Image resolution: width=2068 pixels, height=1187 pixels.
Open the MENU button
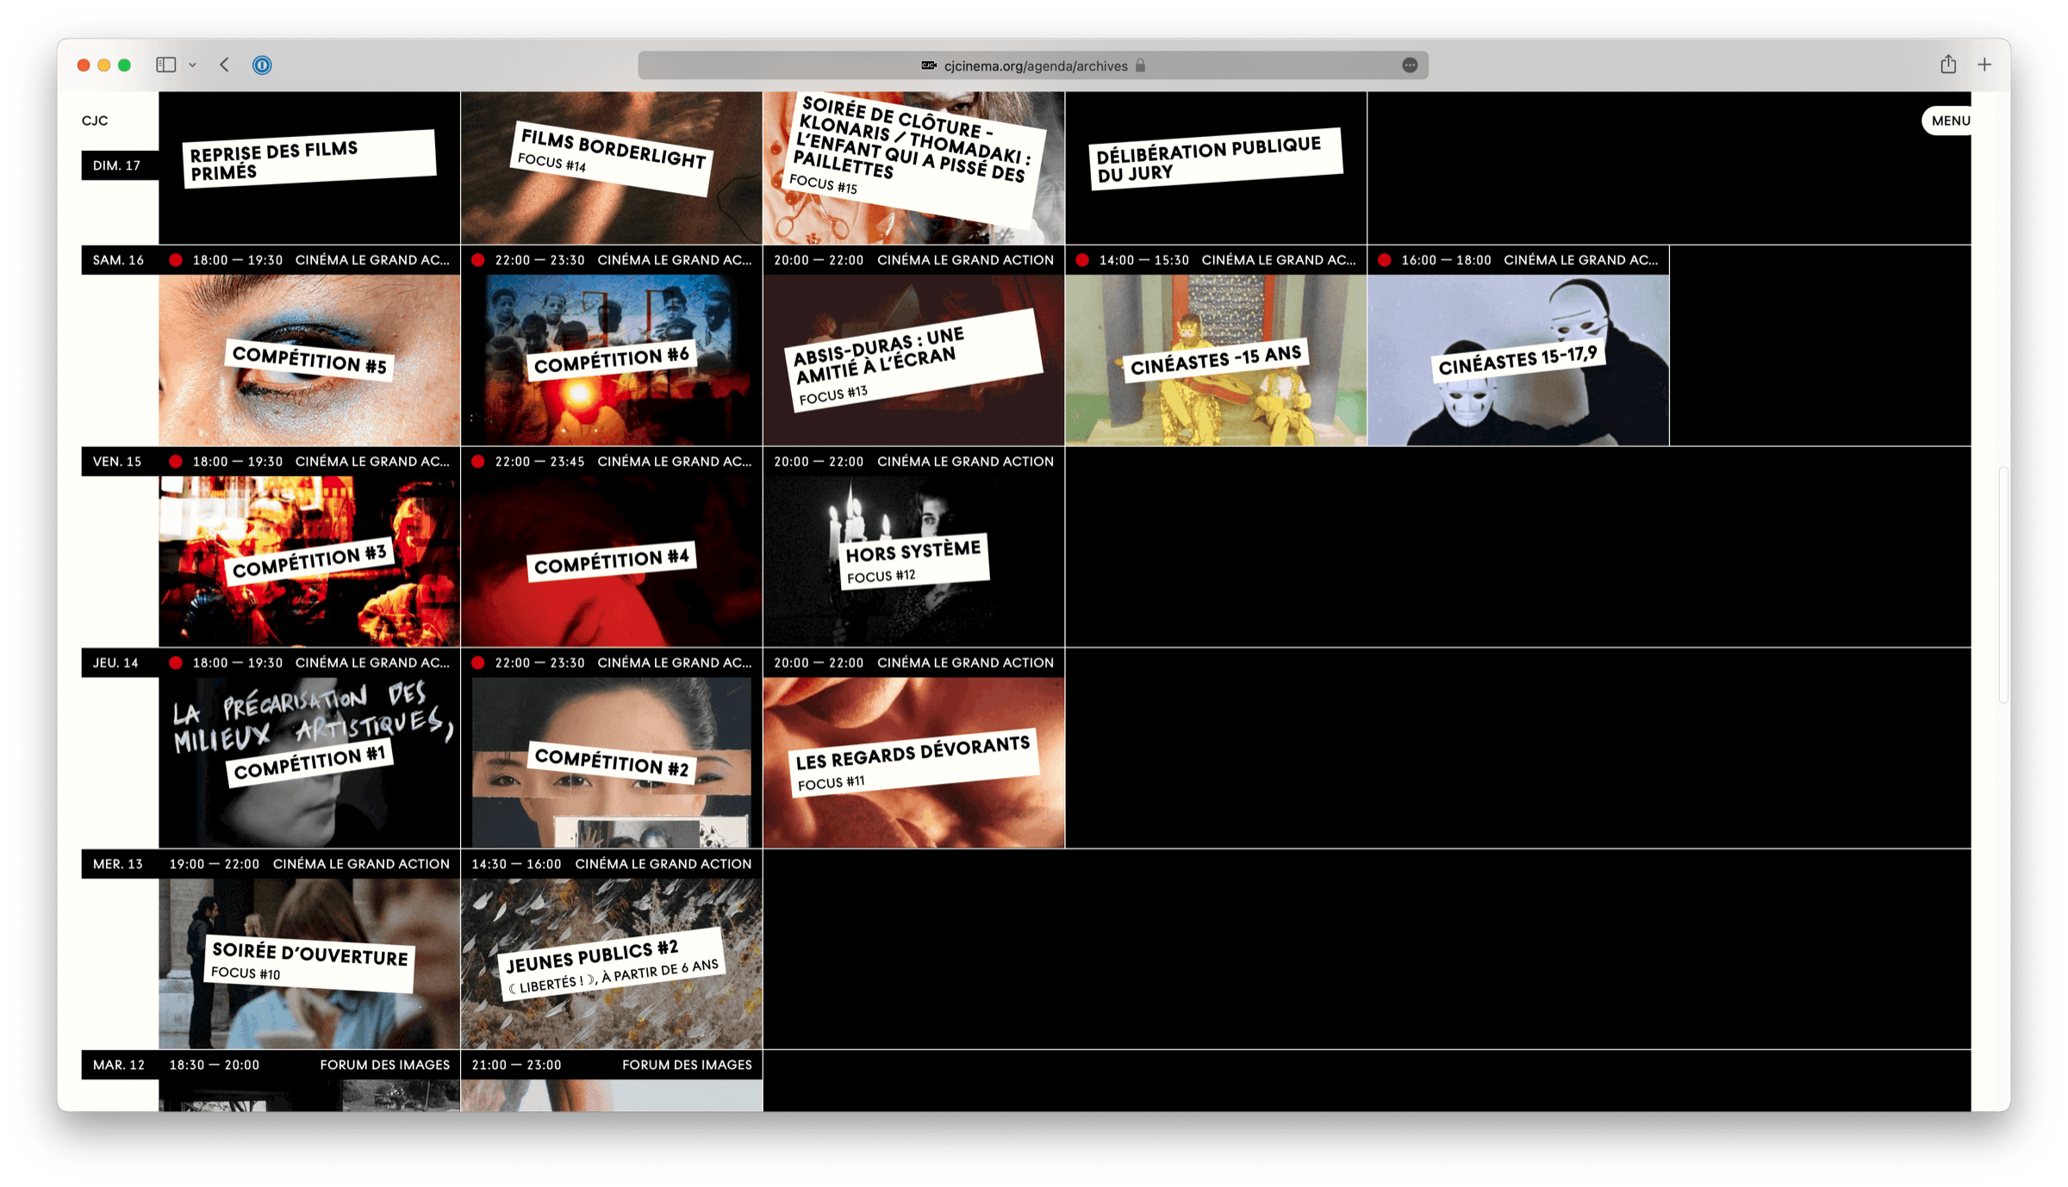click(1949, 121)
